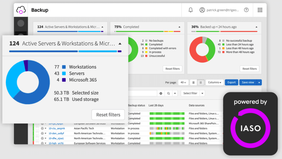Viewport: 282px width, 159px height.
Task: Switch to the compact list view icon
Action: (193, 82)
